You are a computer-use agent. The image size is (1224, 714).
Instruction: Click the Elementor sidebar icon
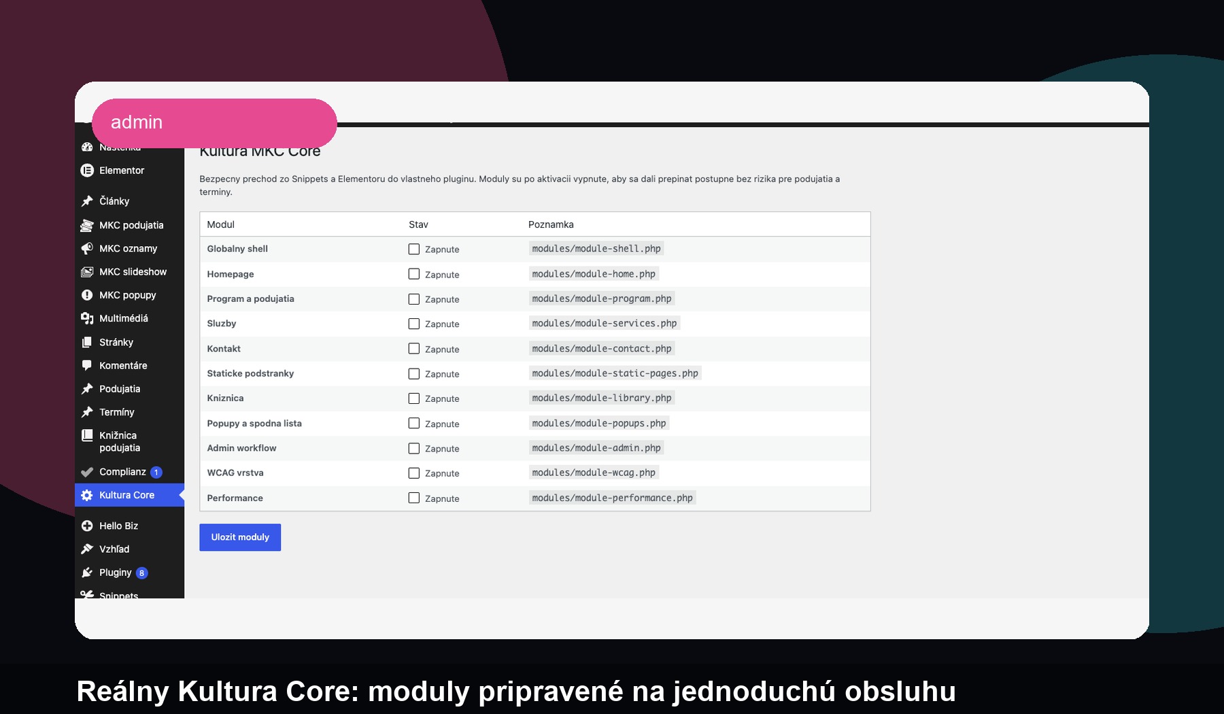coord(87,171)
